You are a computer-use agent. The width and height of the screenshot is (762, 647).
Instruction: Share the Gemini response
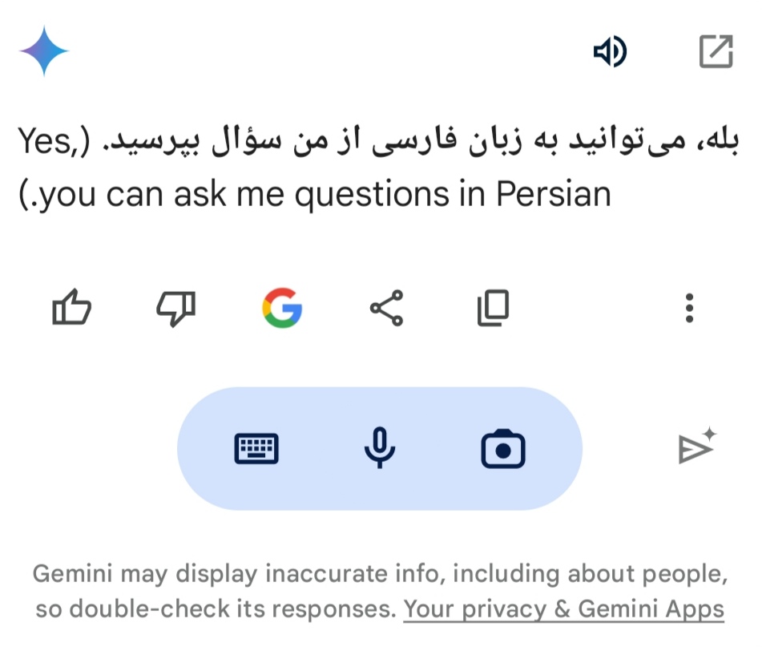[387, 308]
